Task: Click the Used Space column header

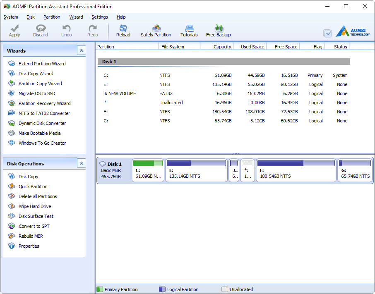Action: tap(250, 47)
